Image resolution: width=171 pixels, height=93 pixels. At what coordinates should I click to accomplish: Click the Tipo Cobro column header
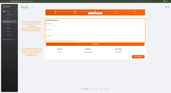point(60,49)
